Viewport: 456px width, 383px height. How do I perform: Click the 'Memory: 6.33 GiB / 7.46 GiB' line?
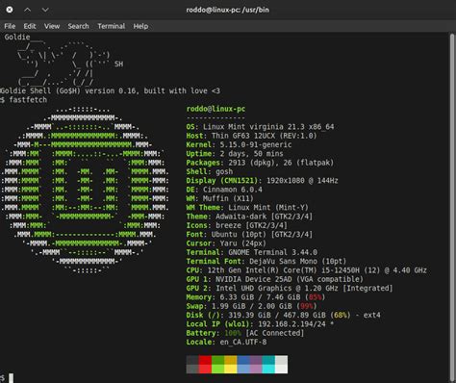click(256, 297)
